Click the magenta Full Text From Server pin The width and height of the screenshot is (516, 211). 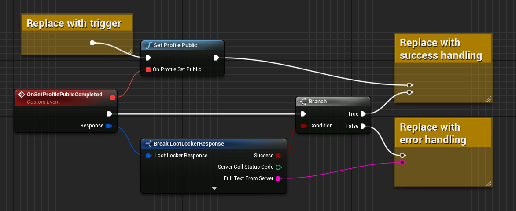pyautogui.click(x=278, y=178)
